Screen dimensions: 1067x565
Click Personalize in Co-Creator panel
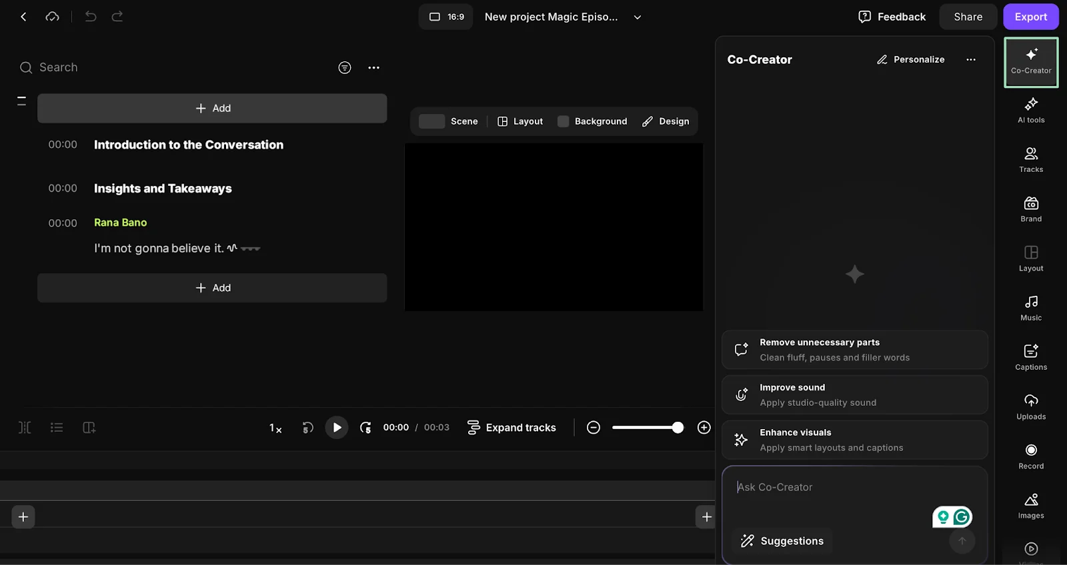910,59
